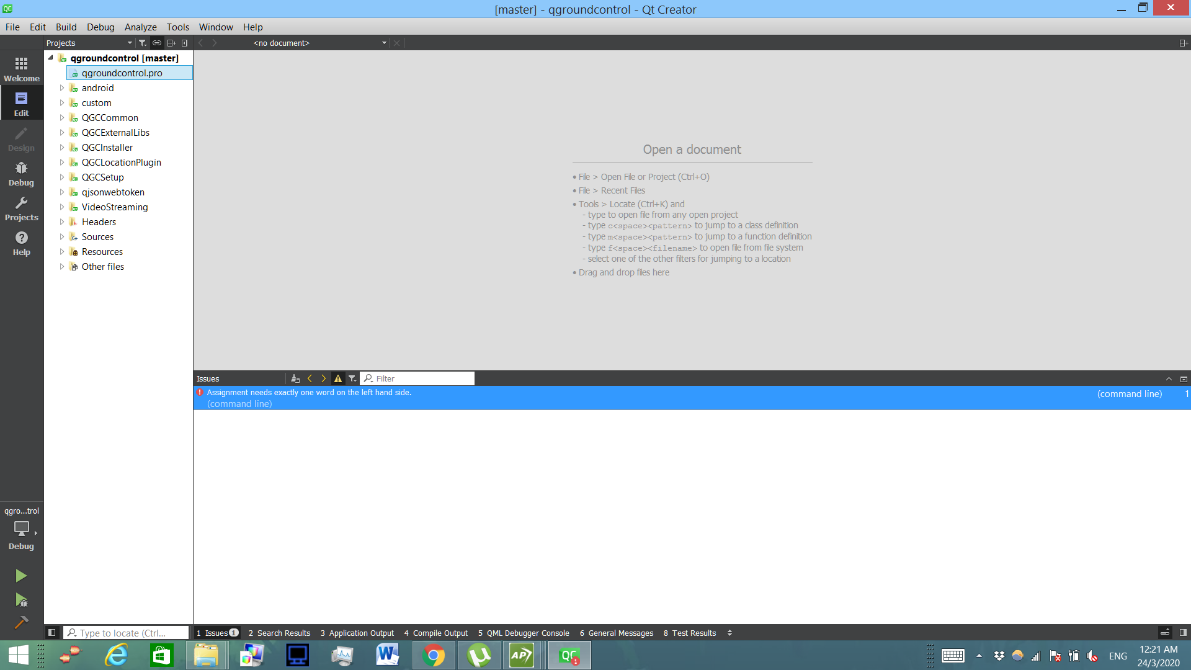Toggle synchronize with editor link icon
Image resolution: width=1191 pixels, height=670 pixels.
click(157, 43)
